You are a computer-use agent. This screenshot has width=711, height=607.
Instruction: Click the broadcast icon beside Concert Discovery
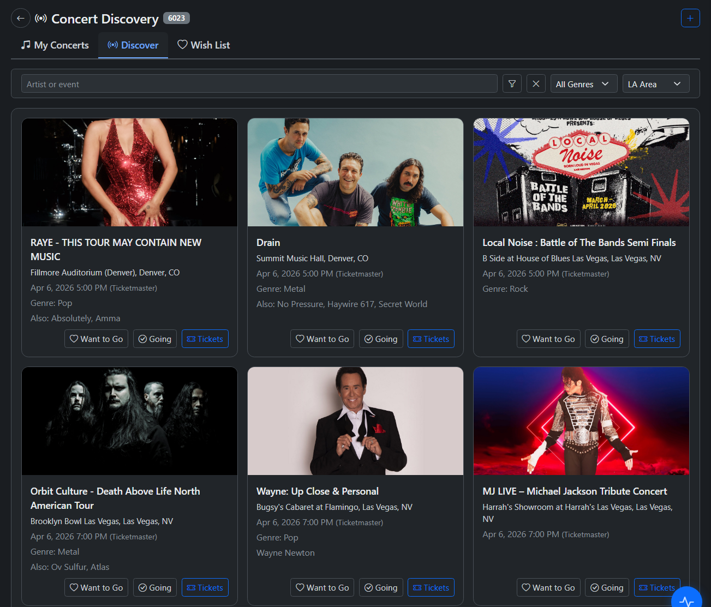[41, 19]
